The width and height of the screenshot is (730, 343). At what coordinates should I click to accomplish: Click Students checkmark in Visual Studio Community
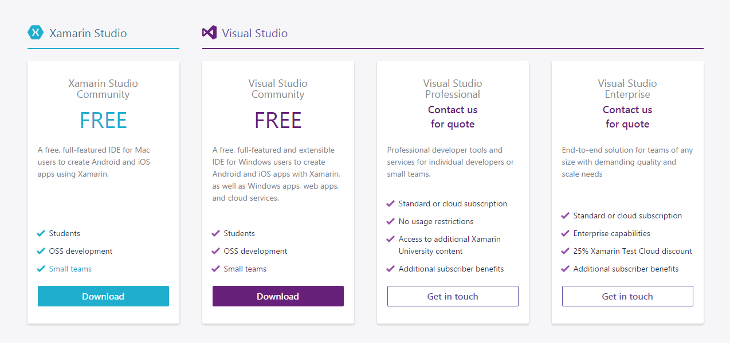pos(216,233)
